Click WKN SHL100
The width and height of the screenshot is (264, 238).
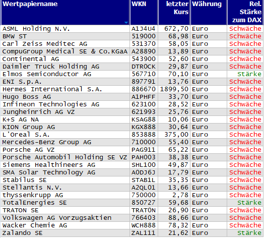coord(144,165)
